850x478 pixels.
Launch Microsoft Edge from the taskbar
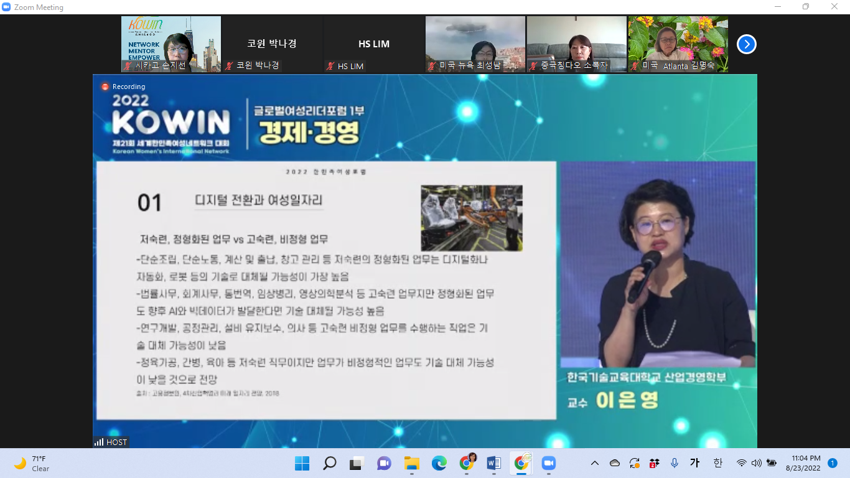tap(439, 463)
